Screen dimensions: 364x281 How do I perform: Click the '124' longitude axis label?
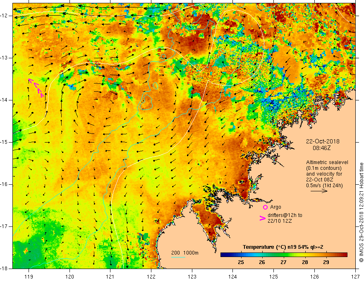233,276
